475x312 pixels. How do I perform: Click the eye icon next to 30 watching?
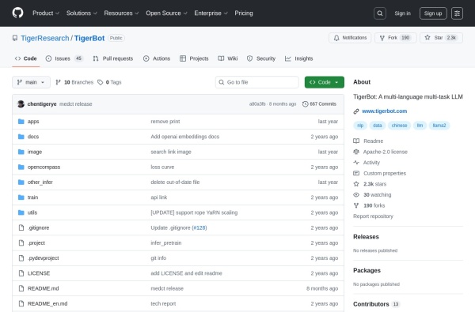coord(356,194)
